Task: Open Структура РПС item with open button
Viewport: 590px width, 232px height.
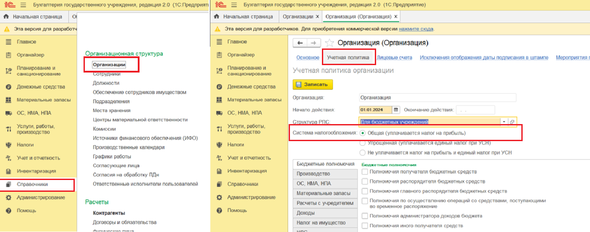Action: tap(512, 122)
